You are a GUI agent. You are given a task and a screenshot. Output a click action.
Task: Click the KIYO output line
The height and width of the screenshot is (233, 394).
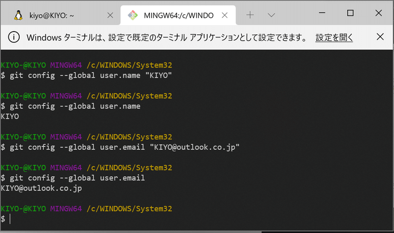pyautogui.click(x=10, y=116)
